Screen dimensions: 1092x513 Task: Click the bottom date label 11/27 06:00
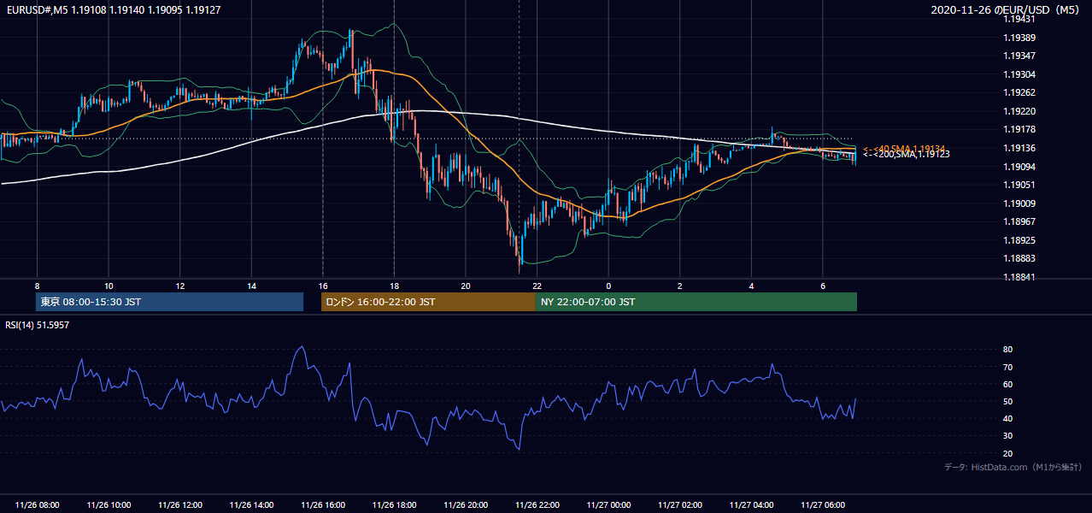(x=823, y=505)
